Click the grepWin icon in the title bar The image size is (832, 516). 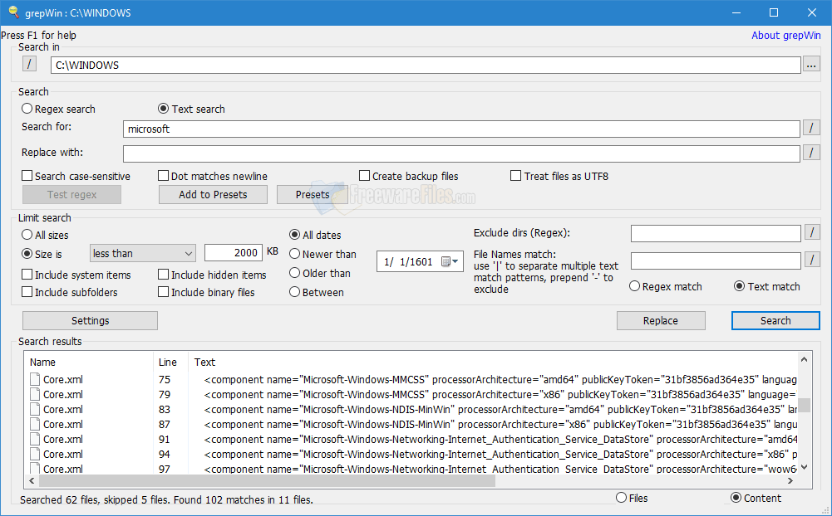[x=12, y=12]
